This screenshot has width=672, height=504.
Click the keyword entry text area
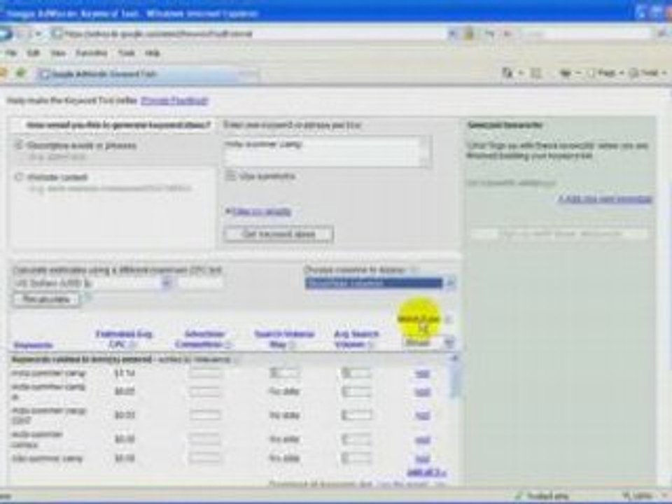pos(327,152)
